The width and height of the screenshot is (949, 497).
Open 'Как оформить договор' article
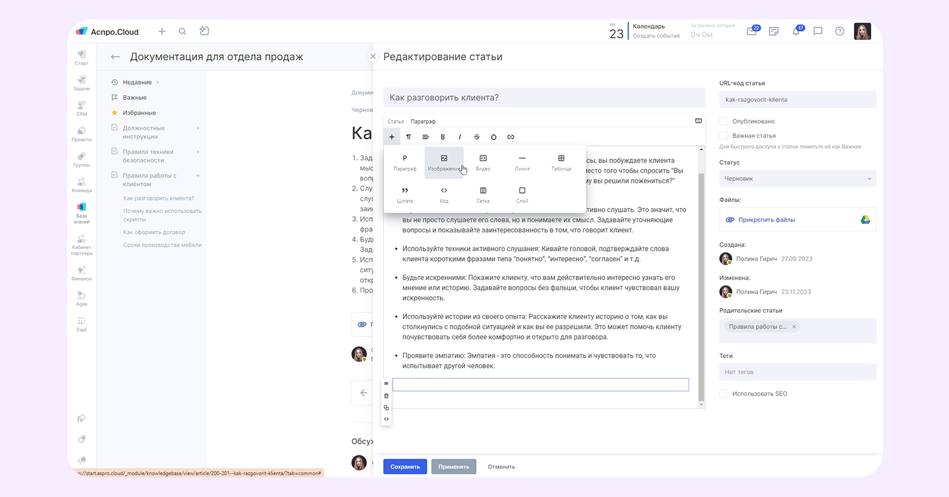(154, 233)
